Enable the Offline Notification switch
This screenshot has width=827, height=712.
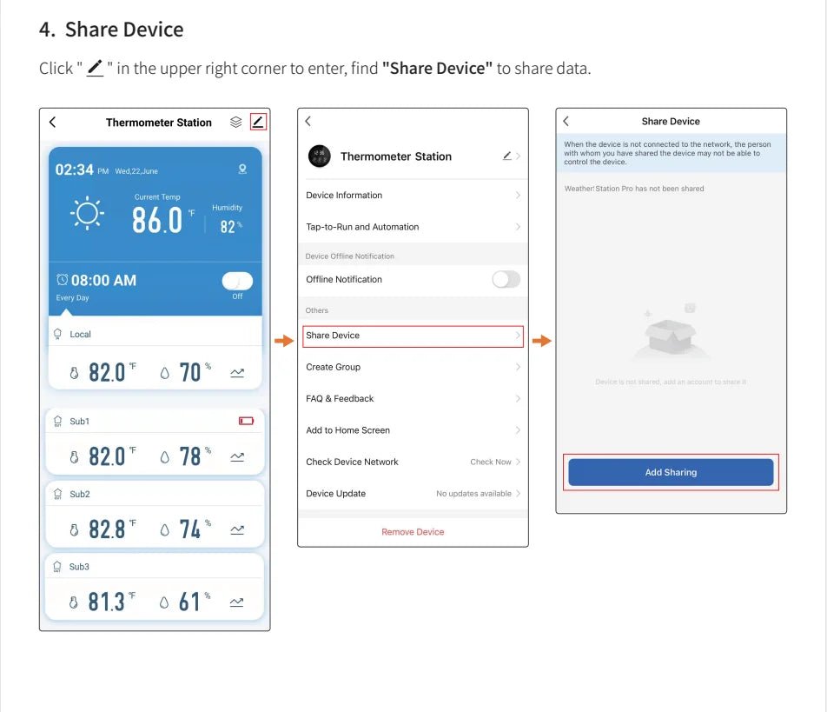point(506,279)
